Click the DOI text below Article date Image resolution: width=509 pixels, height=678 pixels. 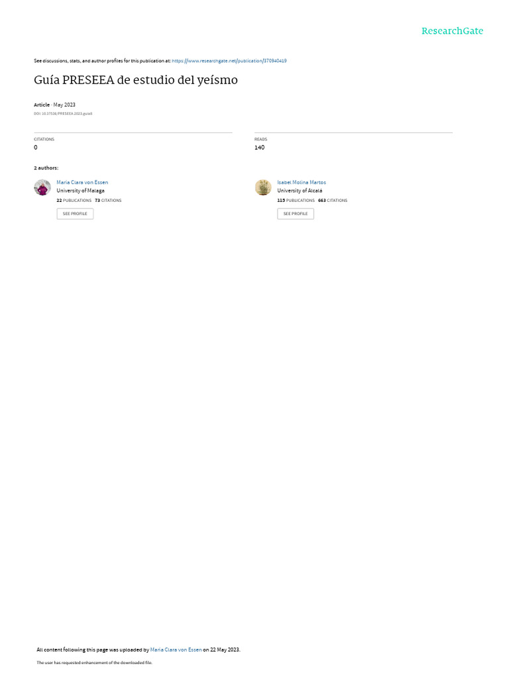coord(63,114)
